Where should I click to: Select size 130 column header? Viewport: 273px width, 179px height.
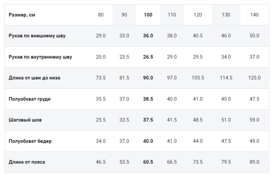[226, 15]
